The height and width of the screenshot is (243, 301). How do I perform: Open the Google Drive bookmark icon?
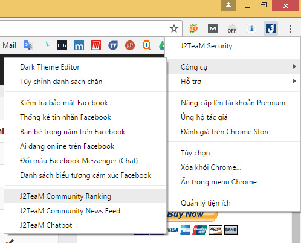pyautogui.click(x=162, y=45)
